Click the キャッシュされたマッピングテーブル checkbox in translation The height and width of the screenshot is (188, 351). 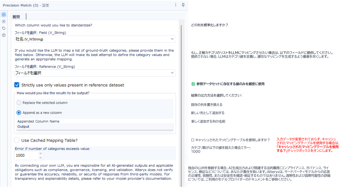[x=193, y=140]
